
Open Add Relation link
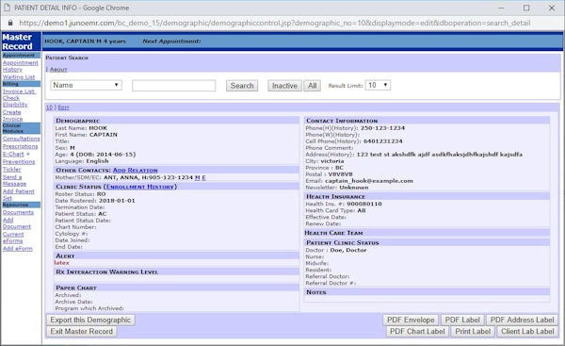tap(135, 170)
